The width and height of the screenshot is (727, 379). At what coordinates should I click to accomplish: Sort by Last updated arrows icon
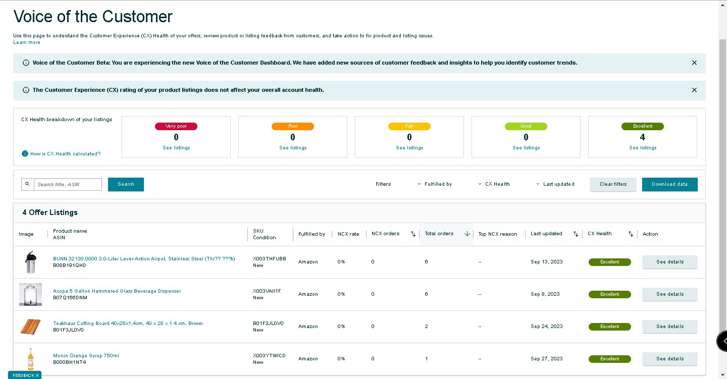[x=576, y=234]
